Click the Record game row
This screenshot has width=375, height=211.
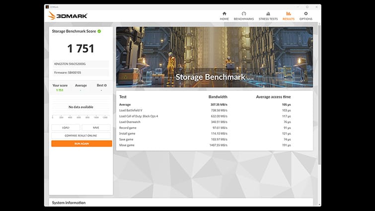click(215, 128)
